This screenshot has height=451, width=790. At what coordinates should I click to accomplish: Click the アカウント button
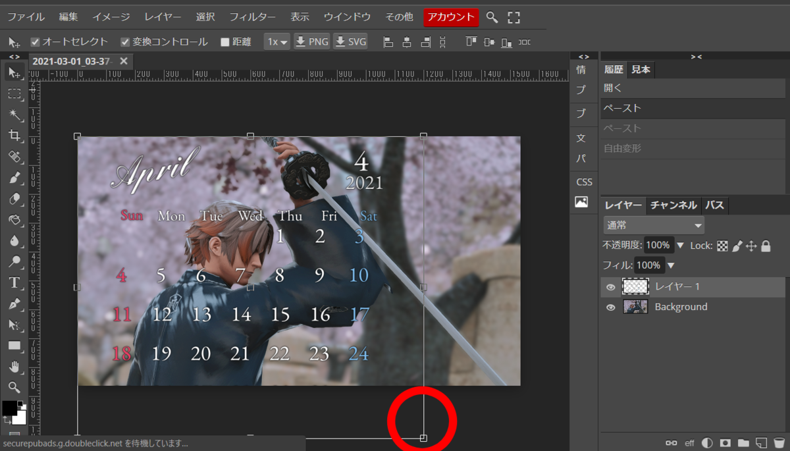click(451, 16)
